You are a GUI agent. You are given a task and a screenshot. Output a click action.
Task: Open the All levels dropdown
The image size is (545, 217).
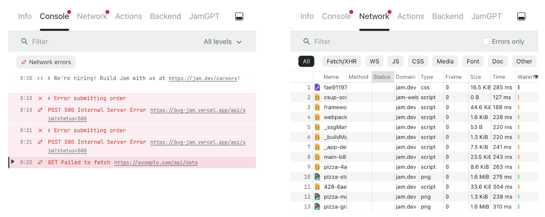[x=223, y=42]
